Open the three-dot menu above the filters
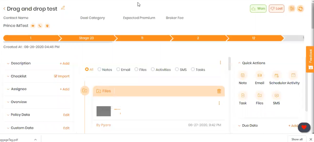Screen dimensions: 314x142 click(x=220, y=62)
